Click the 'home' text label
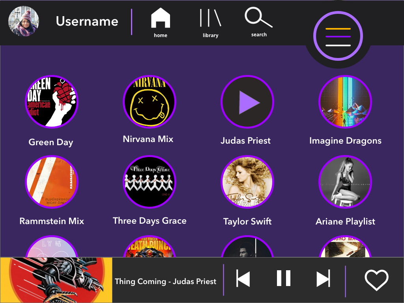The image size is (404, 303). 161,35
